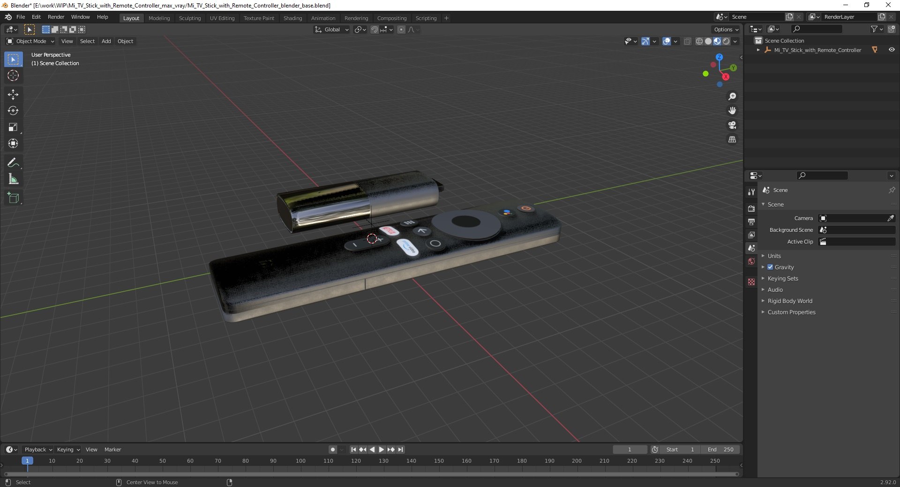
Task: Click the red X axis gizmo ball
Action: point(726,77)
